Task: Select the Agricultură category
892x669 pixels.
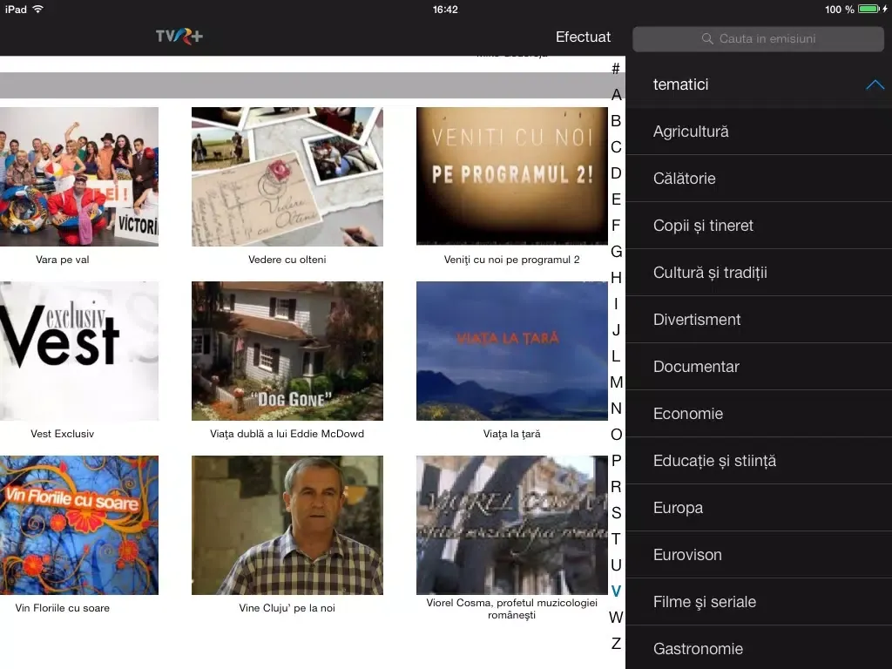Action: coord(759,132)
